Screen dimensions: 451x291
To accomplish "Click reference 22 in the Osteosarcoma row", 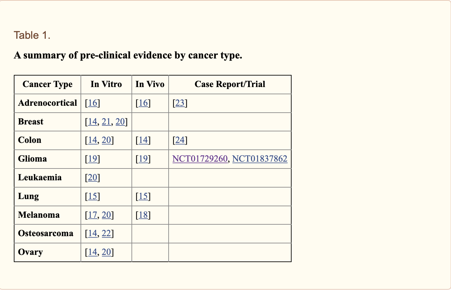I will coord(106,234).
